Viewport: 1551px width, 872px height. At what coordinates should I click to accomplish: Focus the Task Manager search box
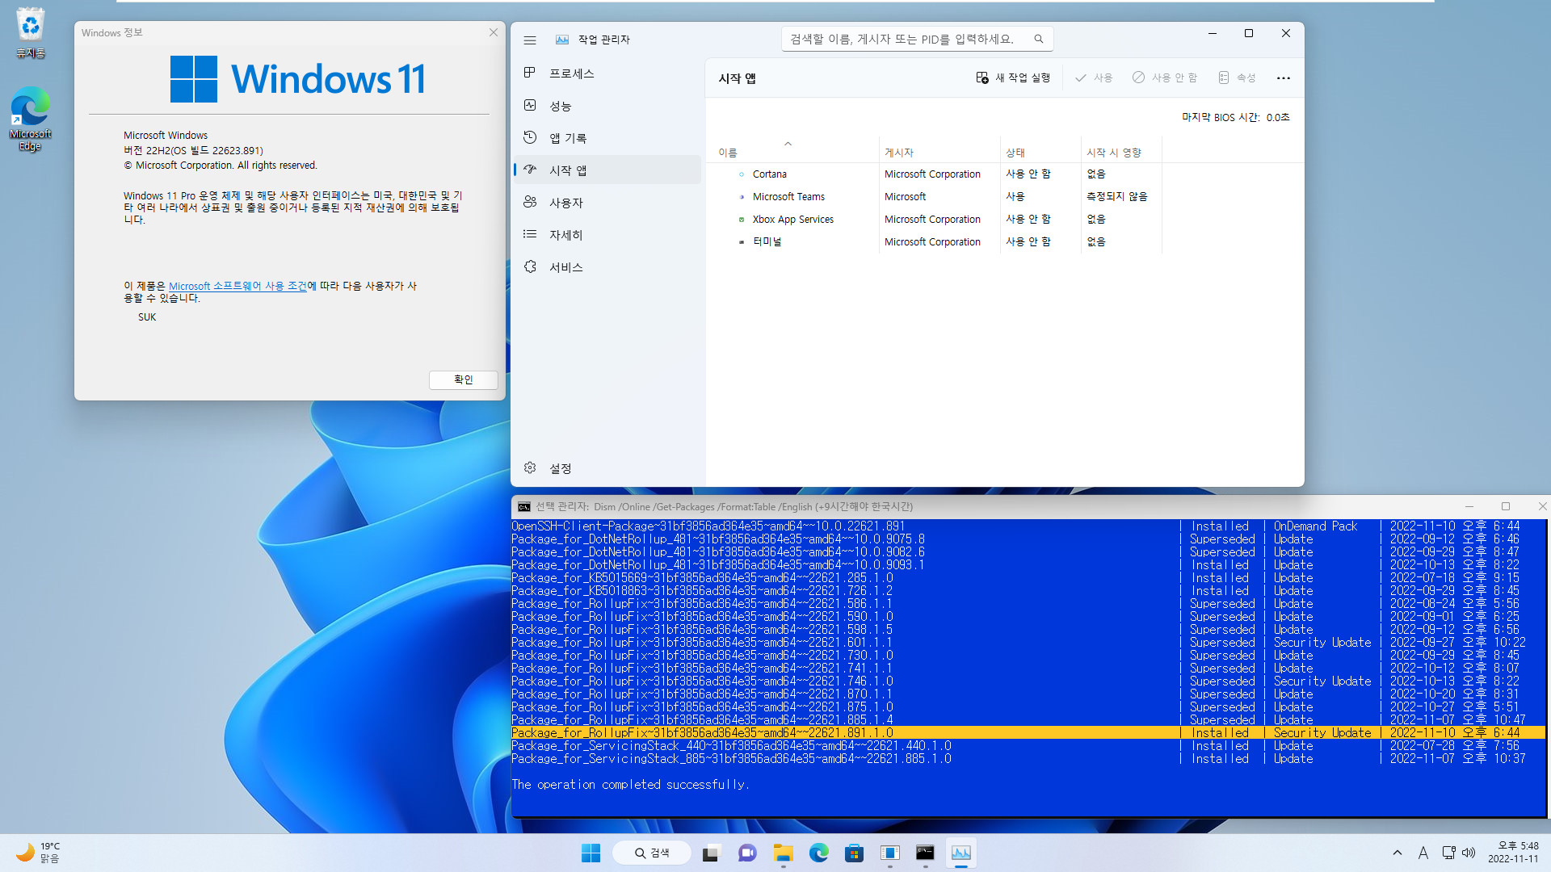(917, 39)
